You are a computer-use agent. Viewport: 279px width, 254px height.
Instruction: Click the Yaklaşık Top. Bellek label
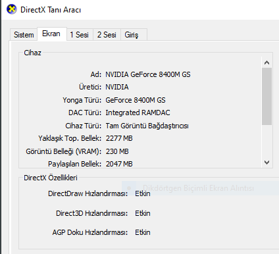pyautogui.click(x=70, y=138)
